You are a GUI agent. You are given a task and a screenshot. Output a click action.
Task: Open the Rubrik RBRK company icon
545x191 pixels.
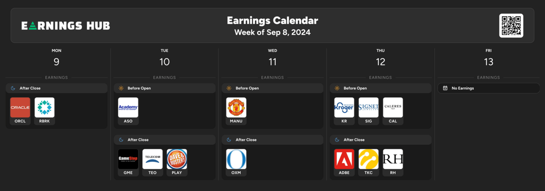(x=45, y=108)
